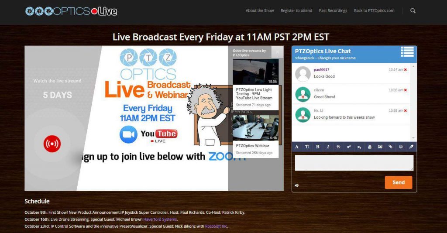Open the PTZOptics Webinar video thumbnail

[x=255, y=127]
